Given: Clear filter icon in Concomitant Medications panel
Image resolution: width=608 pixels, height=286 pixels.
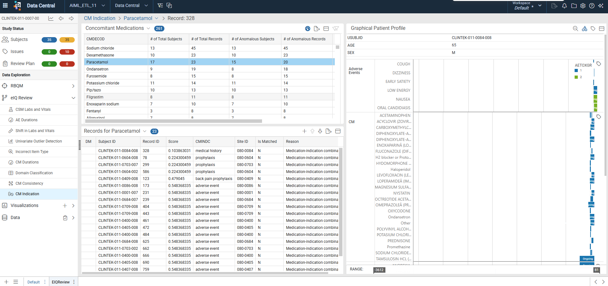Looking at the screenshot, I should (335, 29).
